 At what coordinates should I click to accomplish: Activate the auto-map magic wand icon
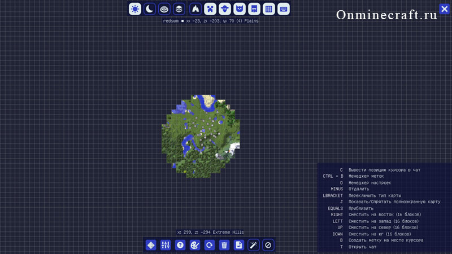click(x=254, y=245)
